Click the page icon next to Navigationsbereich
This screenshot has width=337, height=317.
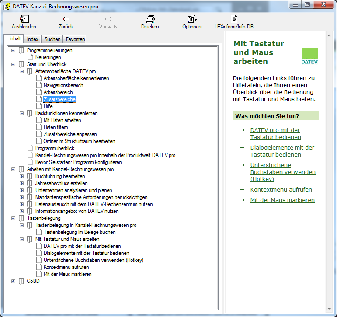pos(39,85)
